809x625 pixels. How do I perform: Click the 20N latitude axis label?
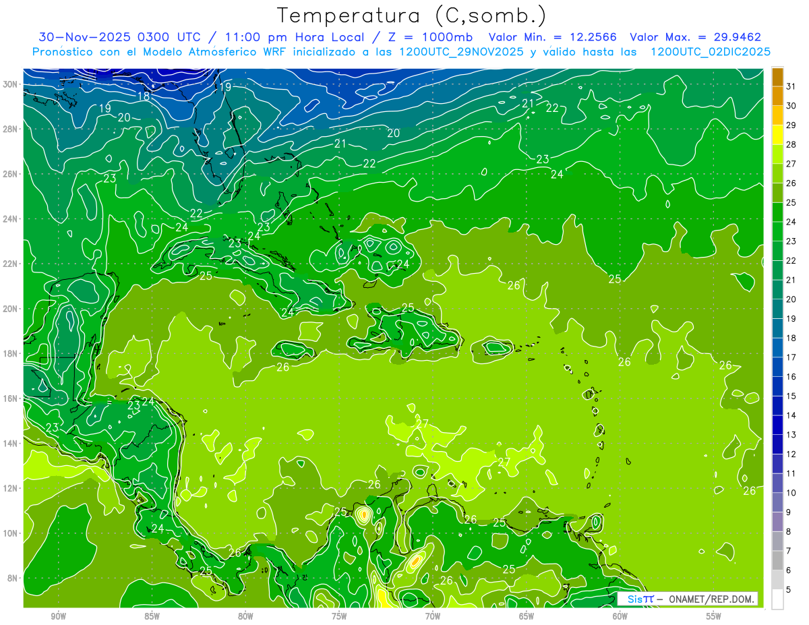pos(11,309)
